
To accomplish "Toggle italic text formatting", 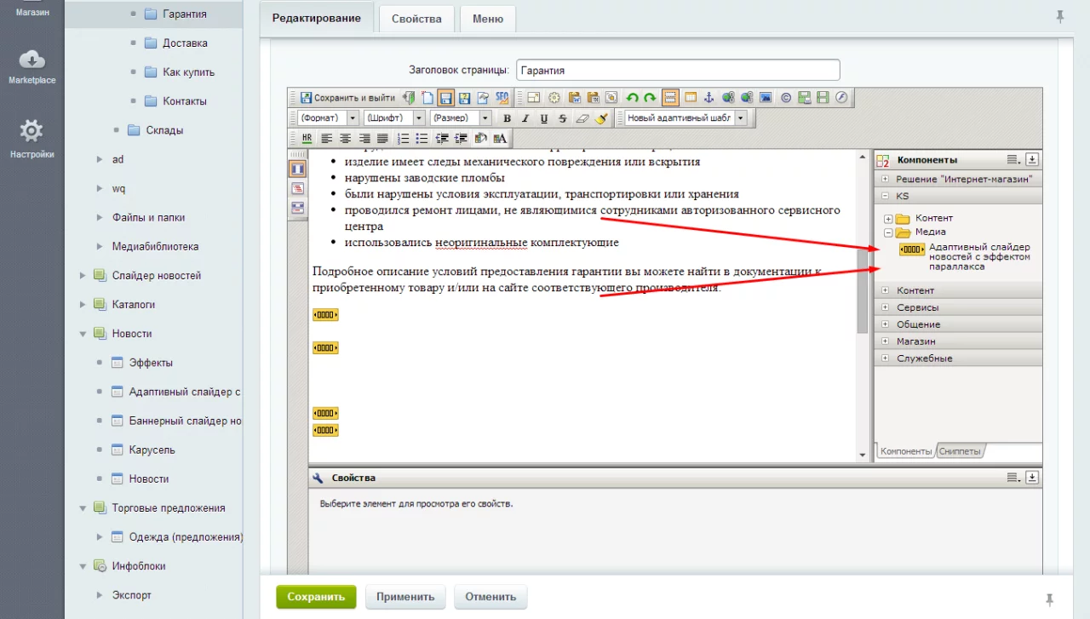I will [x=525, y=118].
